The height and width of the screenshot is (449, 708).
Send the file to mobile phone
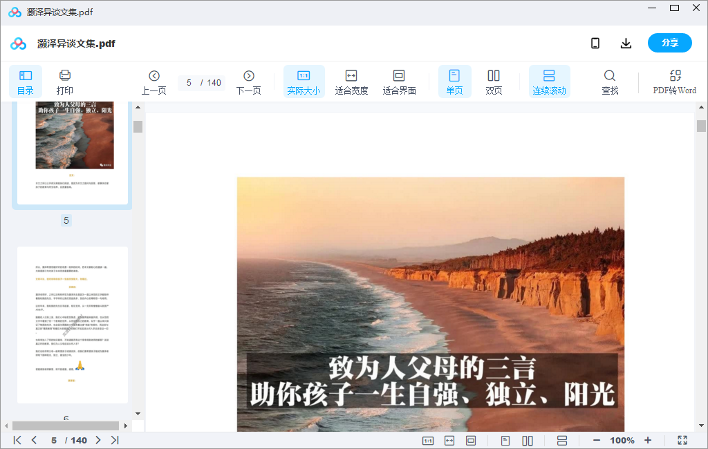click(x=595, y=43)
